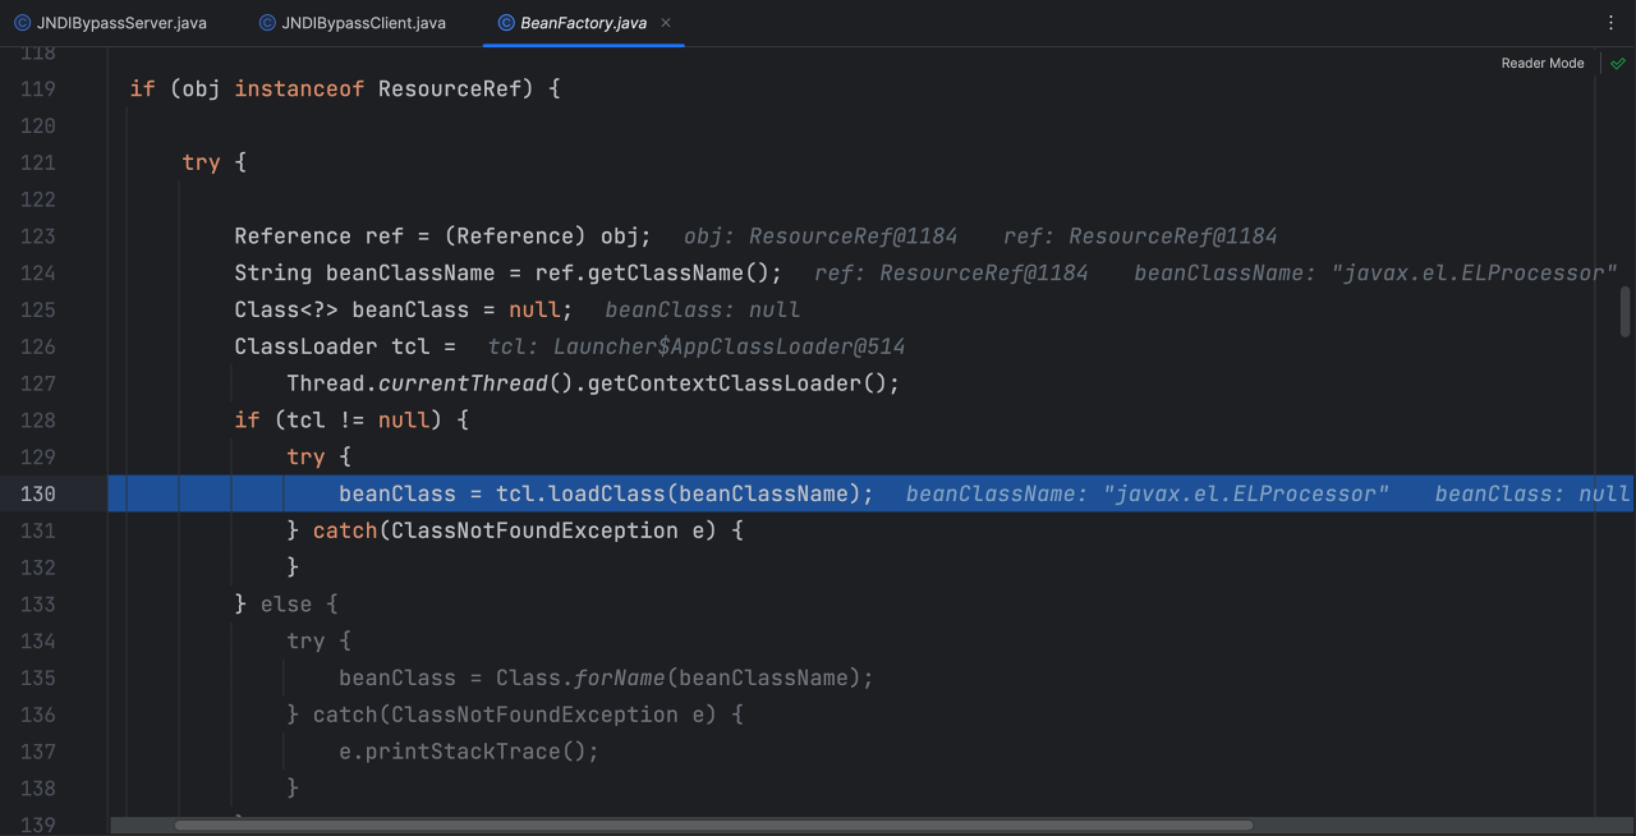Click inline hint 'ref: ResourceRef@1184' on line 123
Image resolution: width=1636 pixels, height=836 pixels.
(1140, 236)
